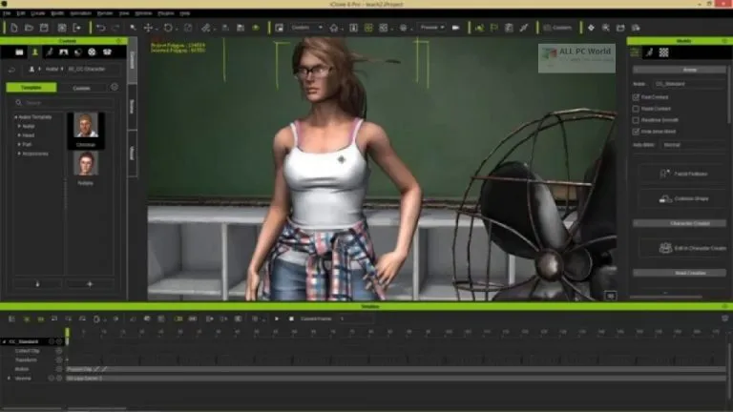
Task: Click the Facial Follower button
Action: pos(679,175)
